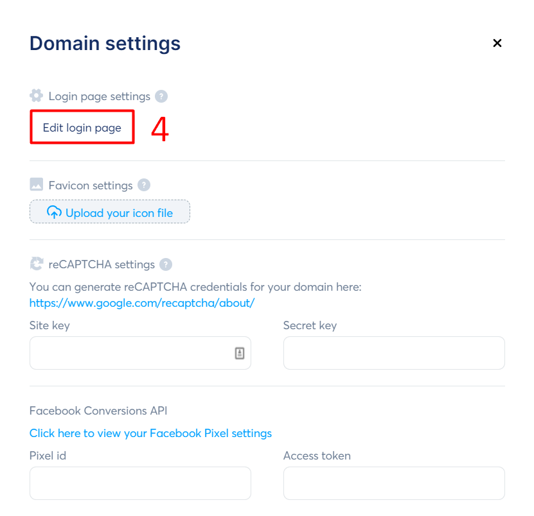Click the refresh icon beside reCAPTCHA settings
This screenshot has width=534, height=516.
tap(36, 264)
